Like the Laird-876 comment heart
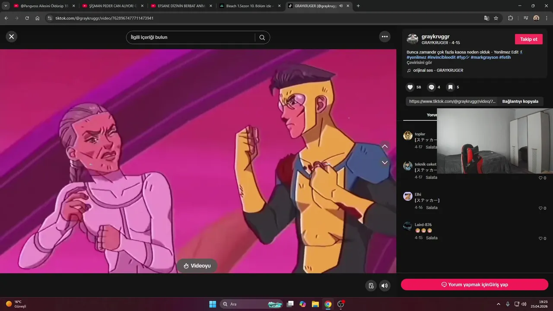 [540, 238]
